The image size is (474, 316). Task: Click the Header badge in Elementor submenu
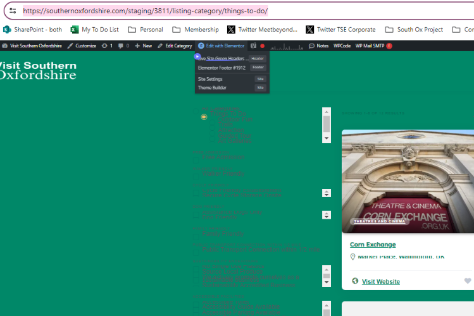pyautogui.click(x=258, y=59)
